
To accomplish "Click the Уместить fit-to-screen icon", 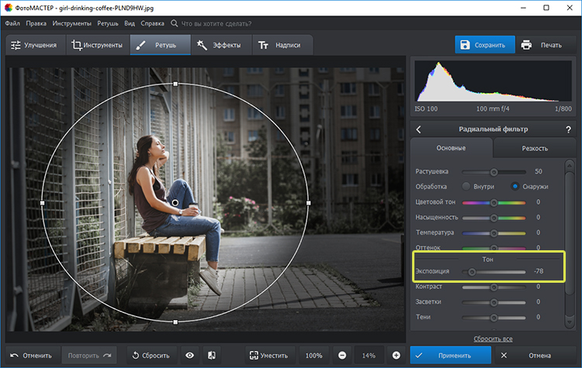I will [254, 356].
